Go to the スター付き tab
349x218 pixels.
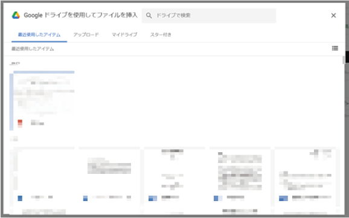click(161, 35)
